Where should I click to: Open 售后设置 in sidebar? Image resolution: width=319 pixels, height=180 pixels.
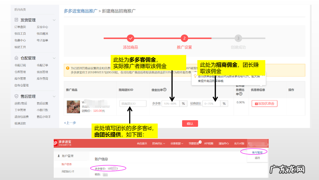tap(42, 103)
